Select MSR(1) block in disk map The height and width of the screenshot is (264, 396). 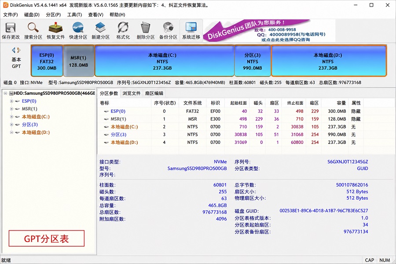coord(79,61)
